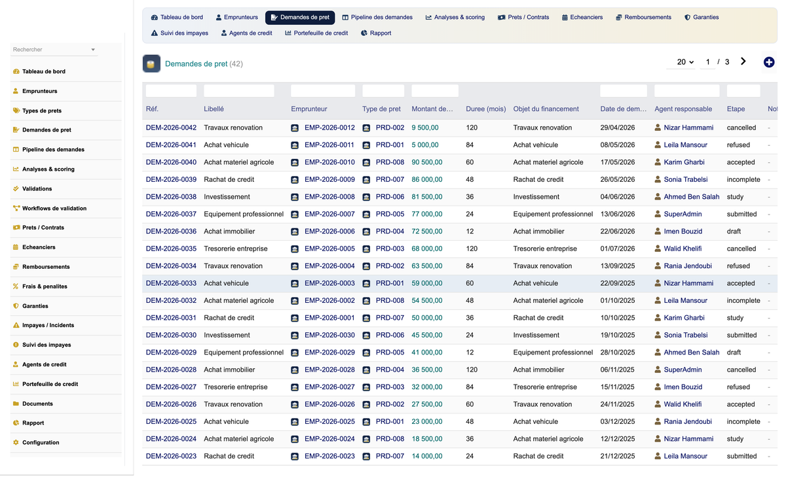Open agent Ahmed Ben Salah in DEM-2026-0038 row

click(x=691, y=197)
